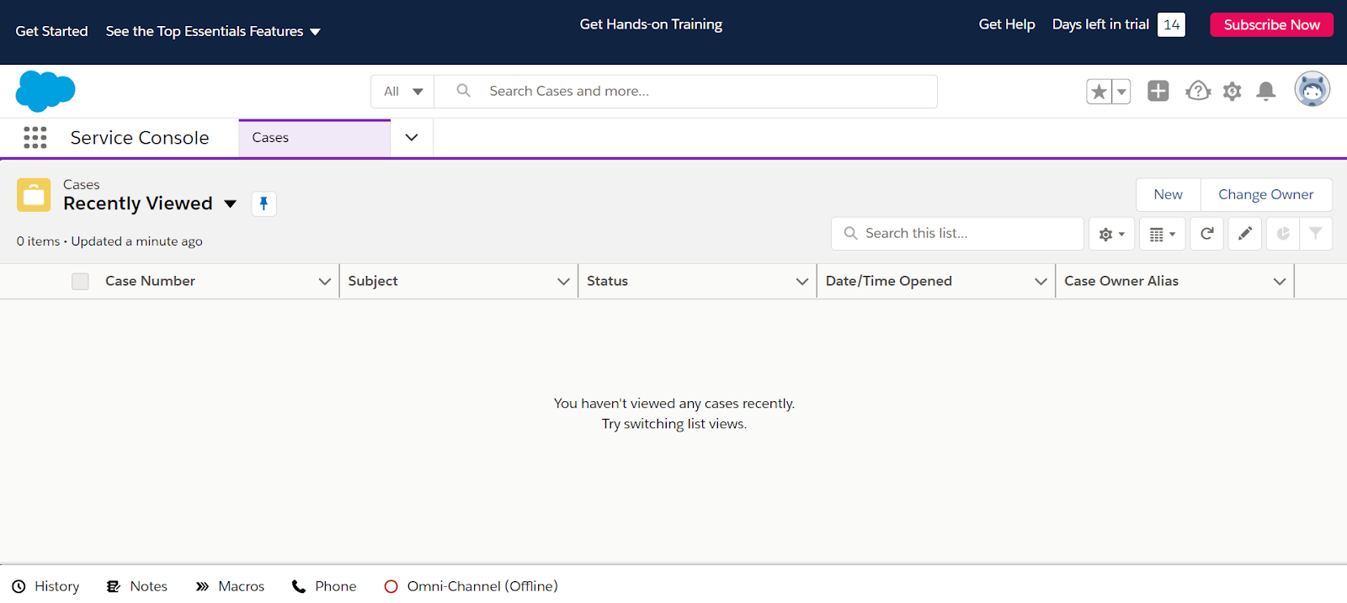The width and height of the screenshot is (1347, 603).
Task: Open the global actions plus icon
Action: click(1158, 91)
